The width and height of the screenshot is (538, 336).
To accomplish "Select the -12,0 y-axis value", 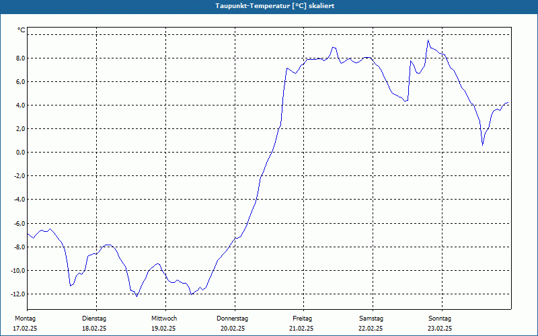I will point(18,294).
